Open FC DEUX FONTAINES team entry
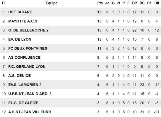Image resolution: width=161 pixels, height=117 pixels. point(28,48)
